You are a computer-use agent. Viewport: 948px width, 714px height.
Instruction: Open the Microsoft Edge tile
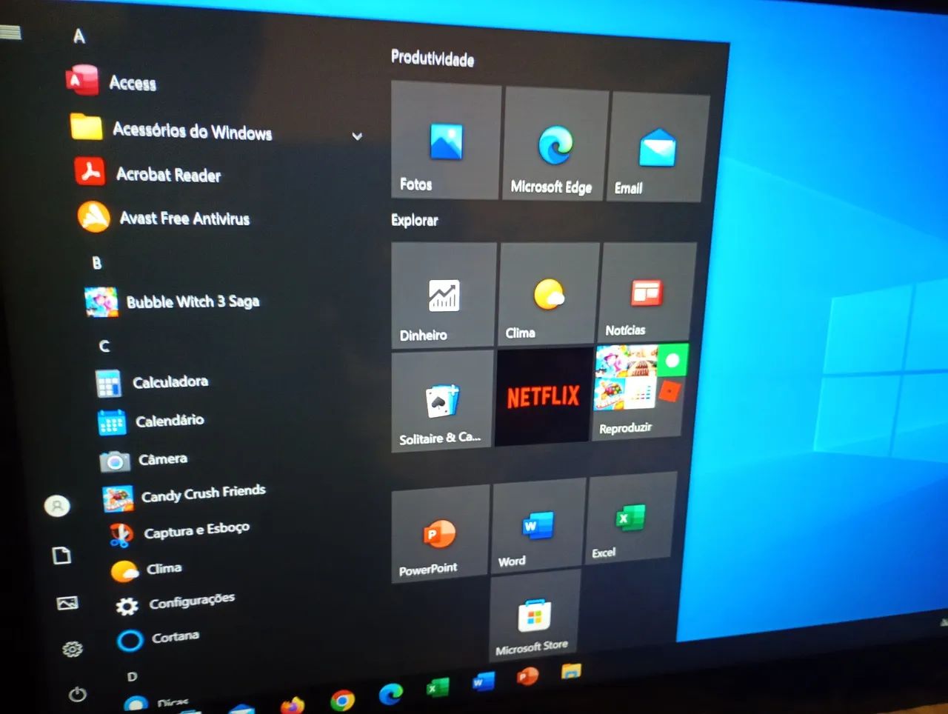point(556,144)
